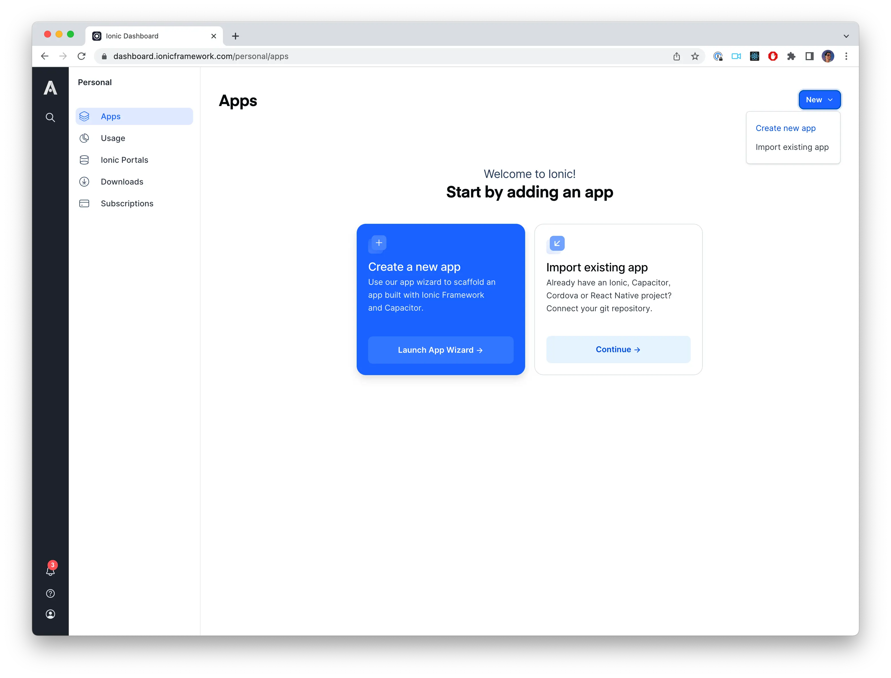
Task: Click the plus icon on the Create card
Action: [x=378, y=243]
